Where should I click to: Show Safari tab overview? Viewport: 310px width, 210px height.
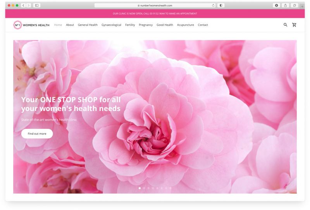[294, 5]
